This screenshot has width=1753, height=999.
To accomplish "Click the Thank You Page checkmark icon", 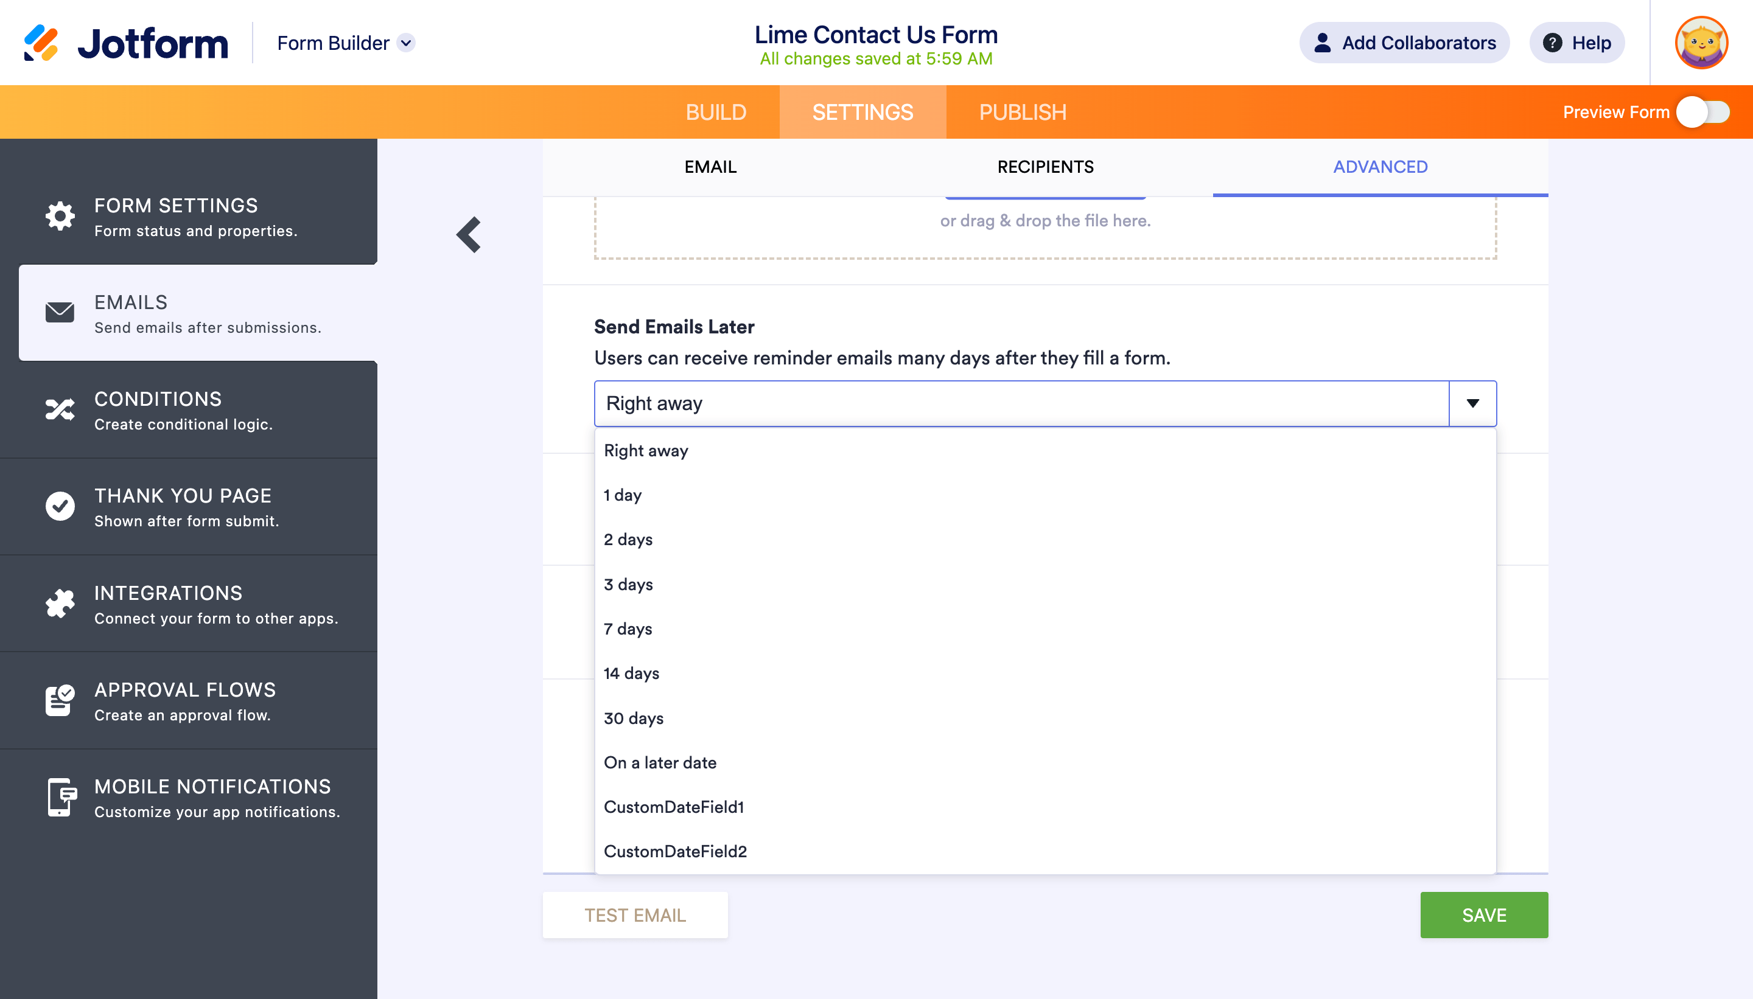I will click(60, 506).
